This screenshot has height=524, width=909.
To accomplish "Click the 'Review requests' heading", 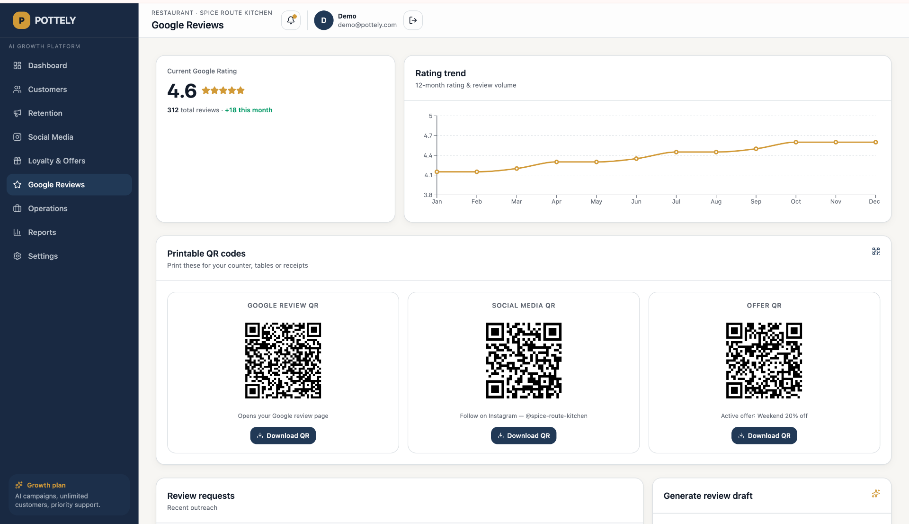I will pos(201,496).
